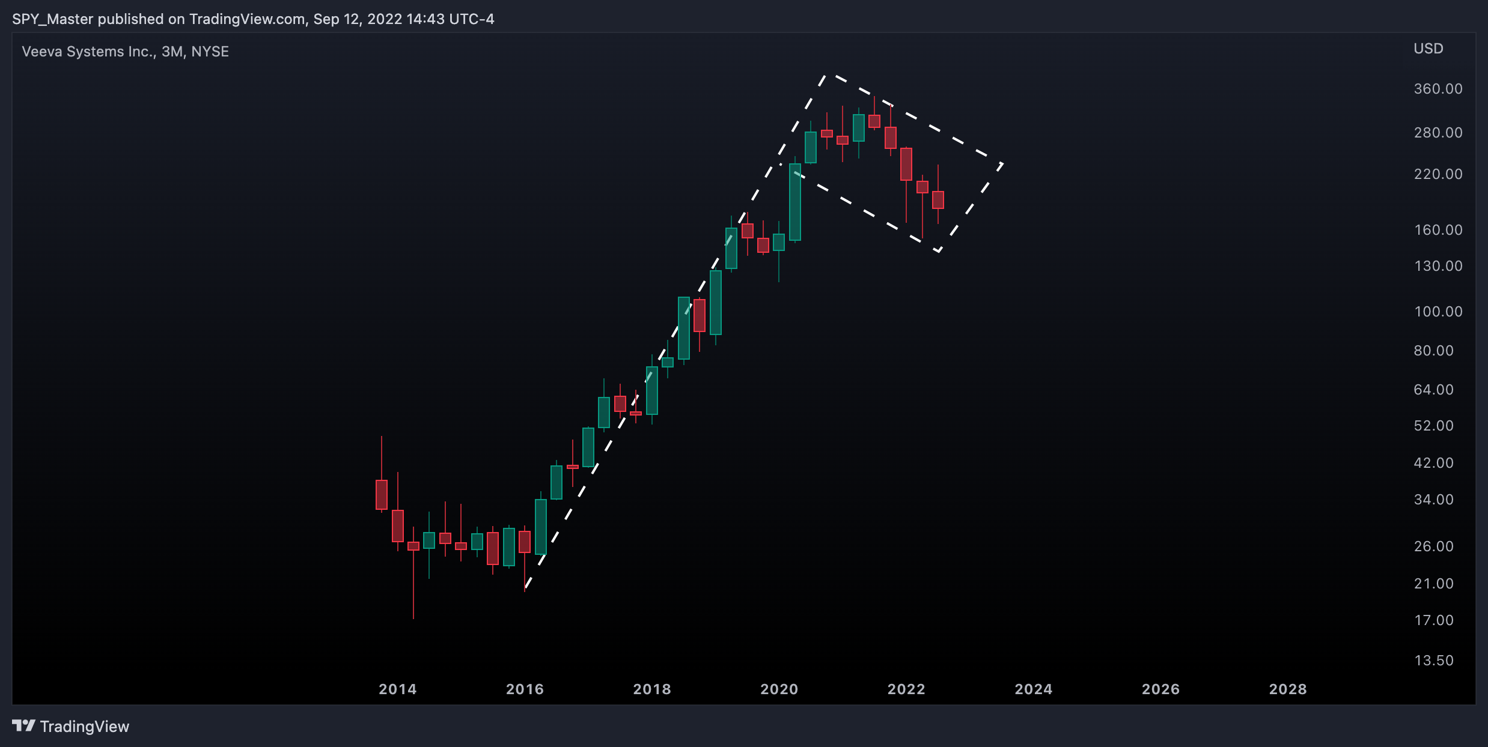
Task: Click the first red candlestick of the chart
Action: (382, 495)
